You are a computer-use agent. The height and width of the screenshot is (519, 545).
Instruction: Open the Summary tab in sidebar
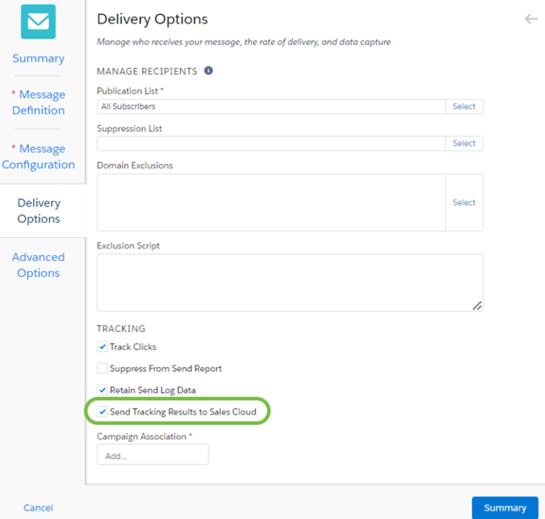[38, 58]
